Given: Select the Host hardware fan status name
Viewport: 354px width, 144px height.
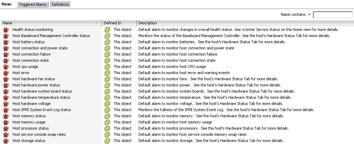Looking at the screenshot, I should [x=33, y=79].
